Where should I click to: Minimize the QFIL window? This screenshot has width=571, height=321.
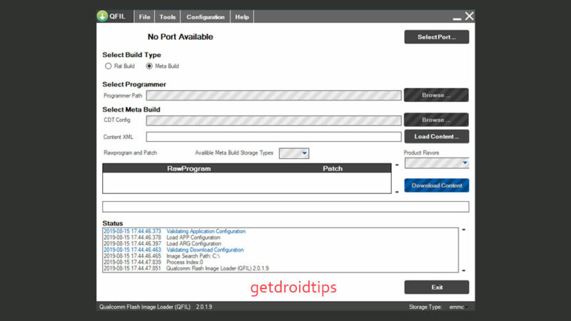click(x=457, y=17)
